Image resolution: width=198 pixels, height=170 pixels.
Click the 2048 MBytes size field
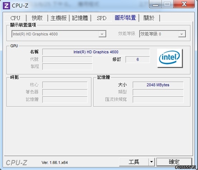pos(158,85)
